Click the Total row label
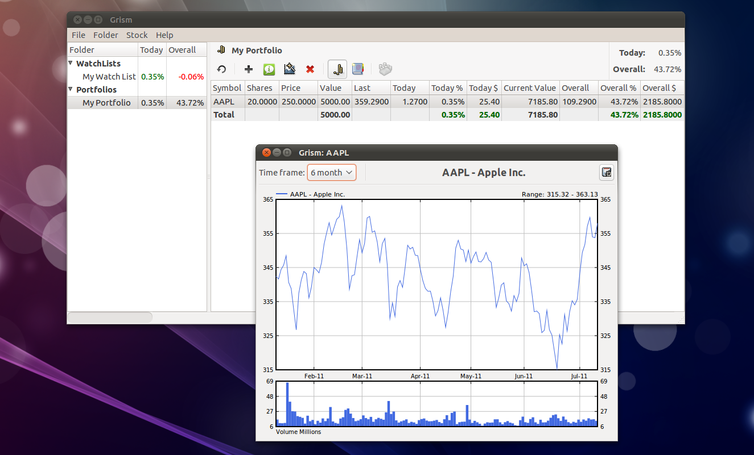The height and width of the screenshot is (455, 754). tap(224, 115)
